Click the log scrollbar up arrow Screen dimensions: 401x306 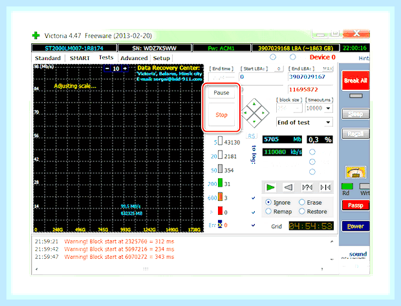(x=332, y=241)
